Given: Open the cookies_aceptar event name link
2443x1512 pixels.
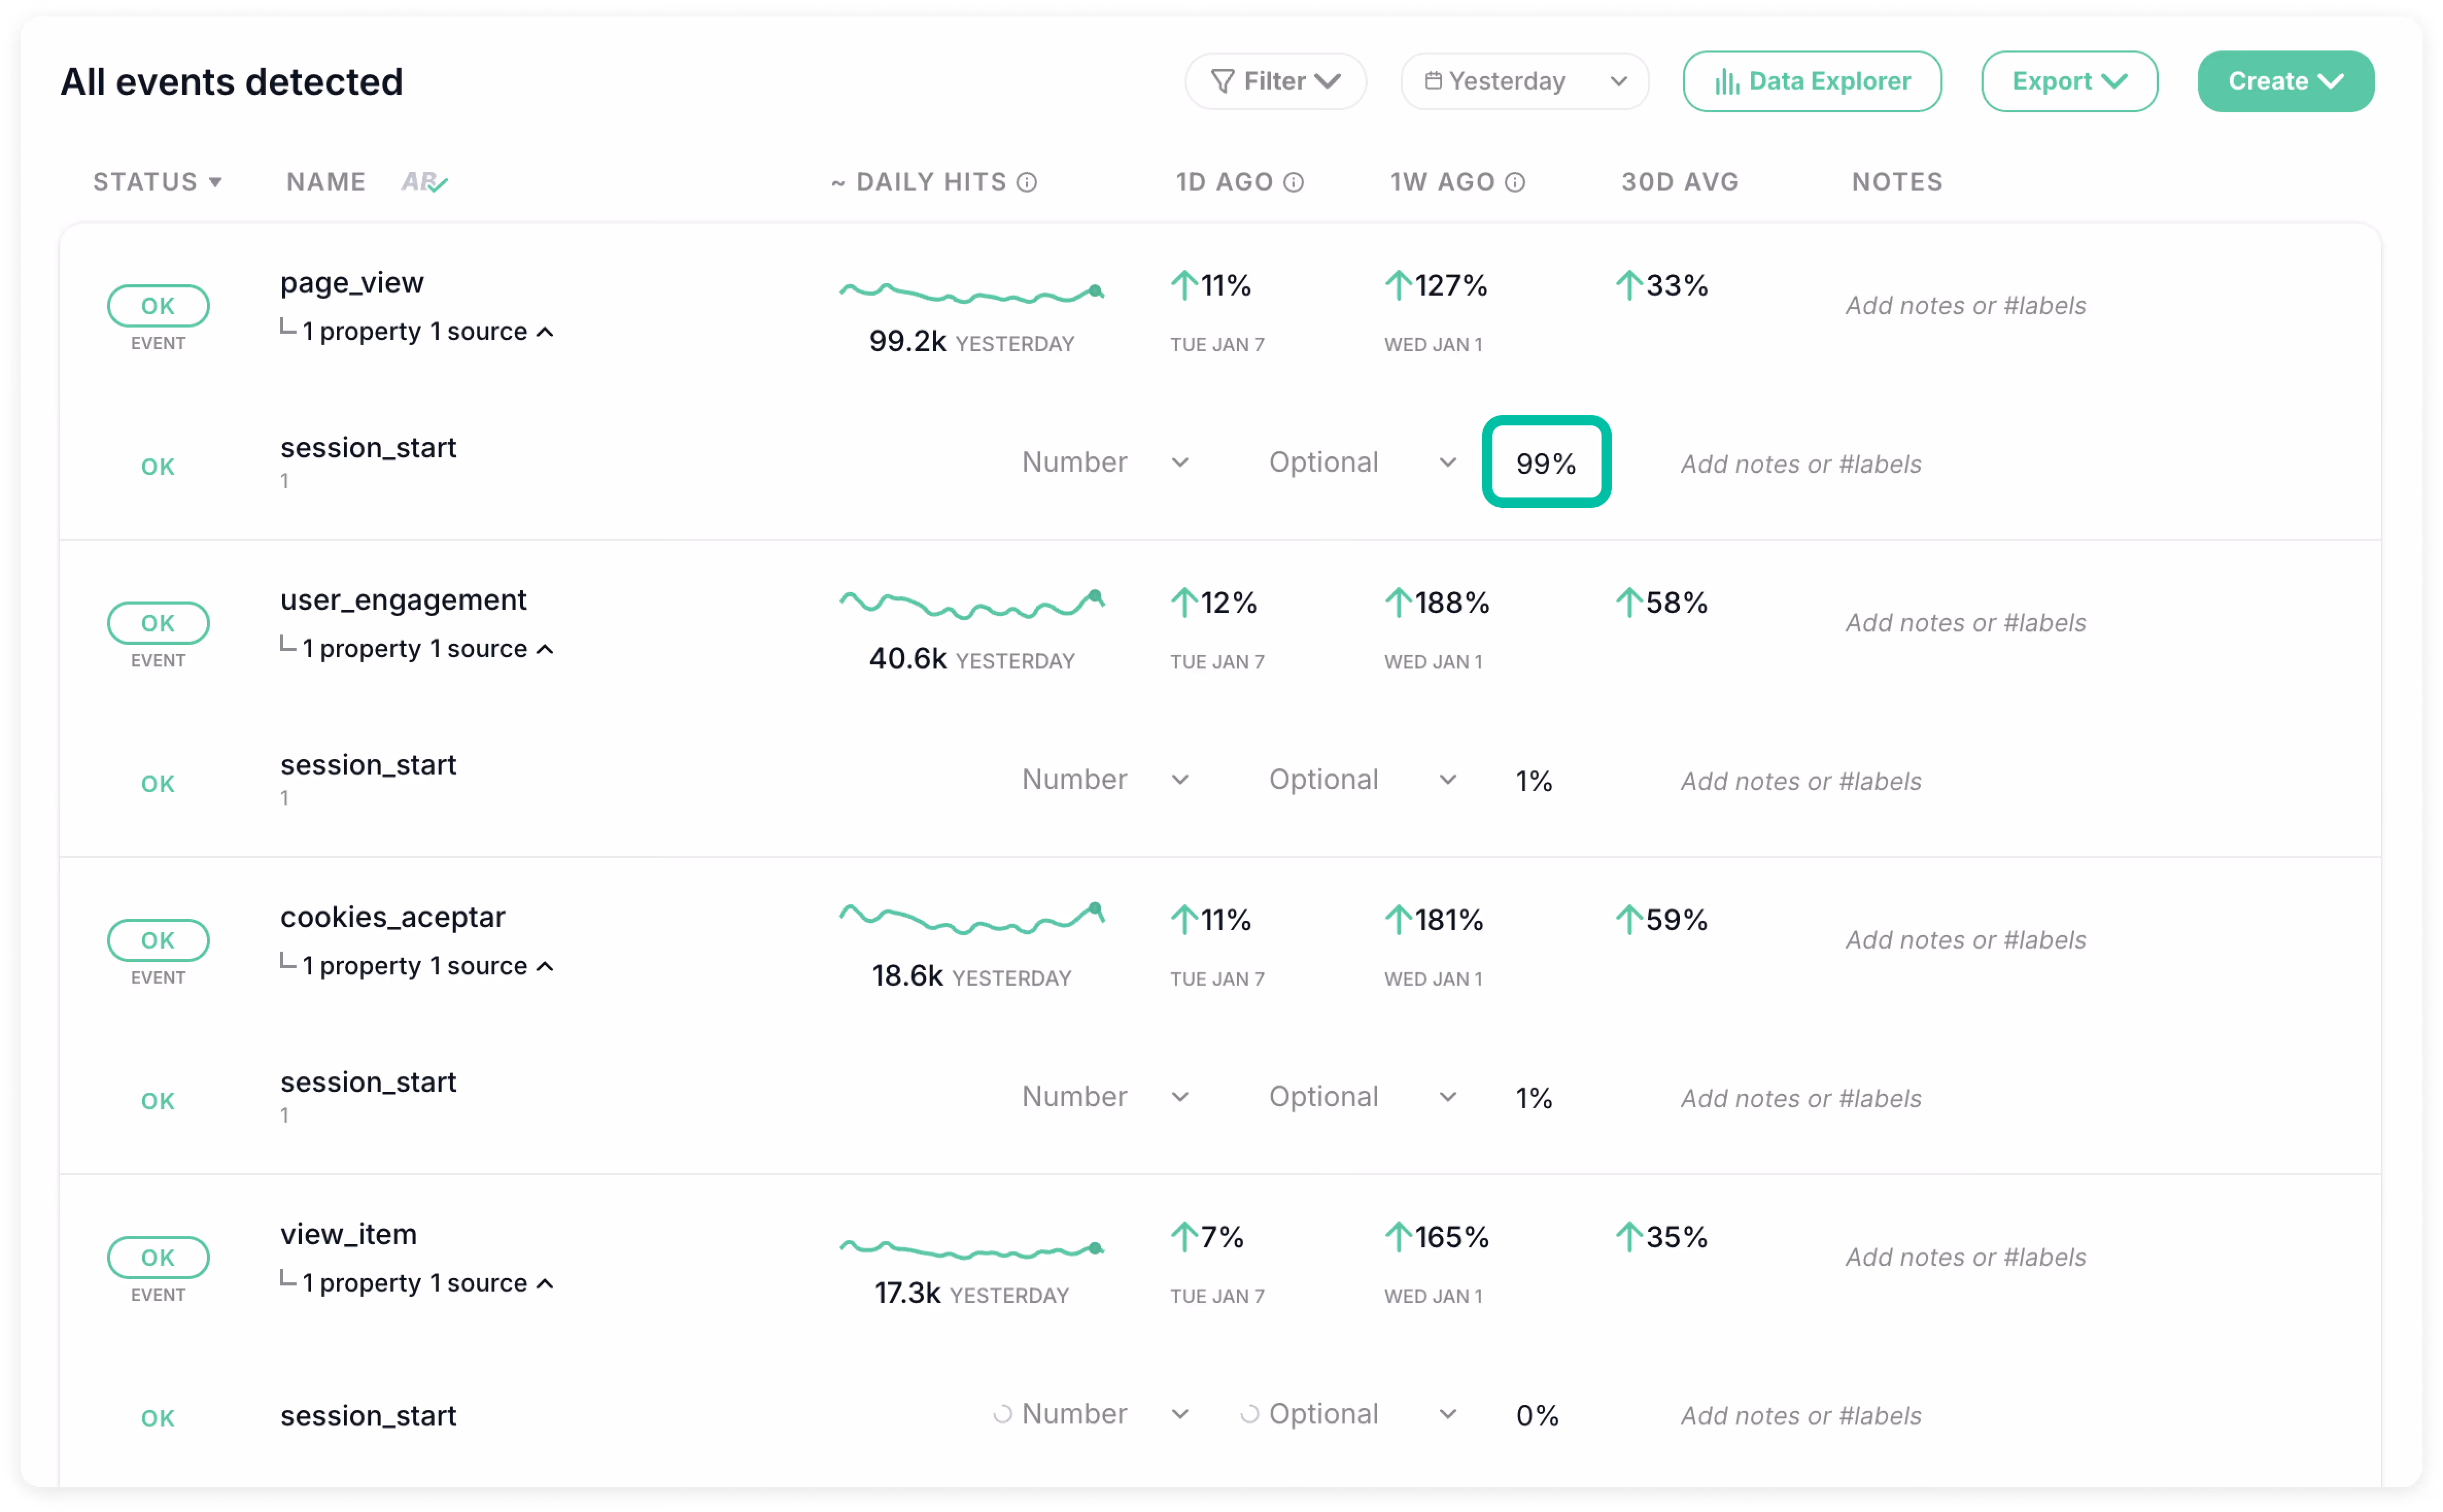Looking at the screenshot, I should pyautogui.click(x=392, y=917).
